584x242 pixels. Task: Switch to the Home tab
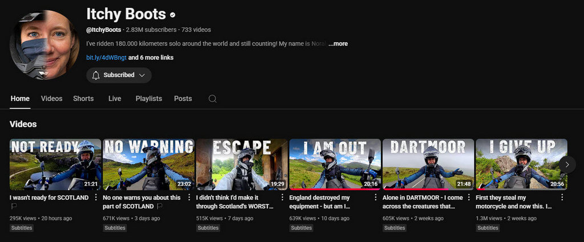coord(20,99)
